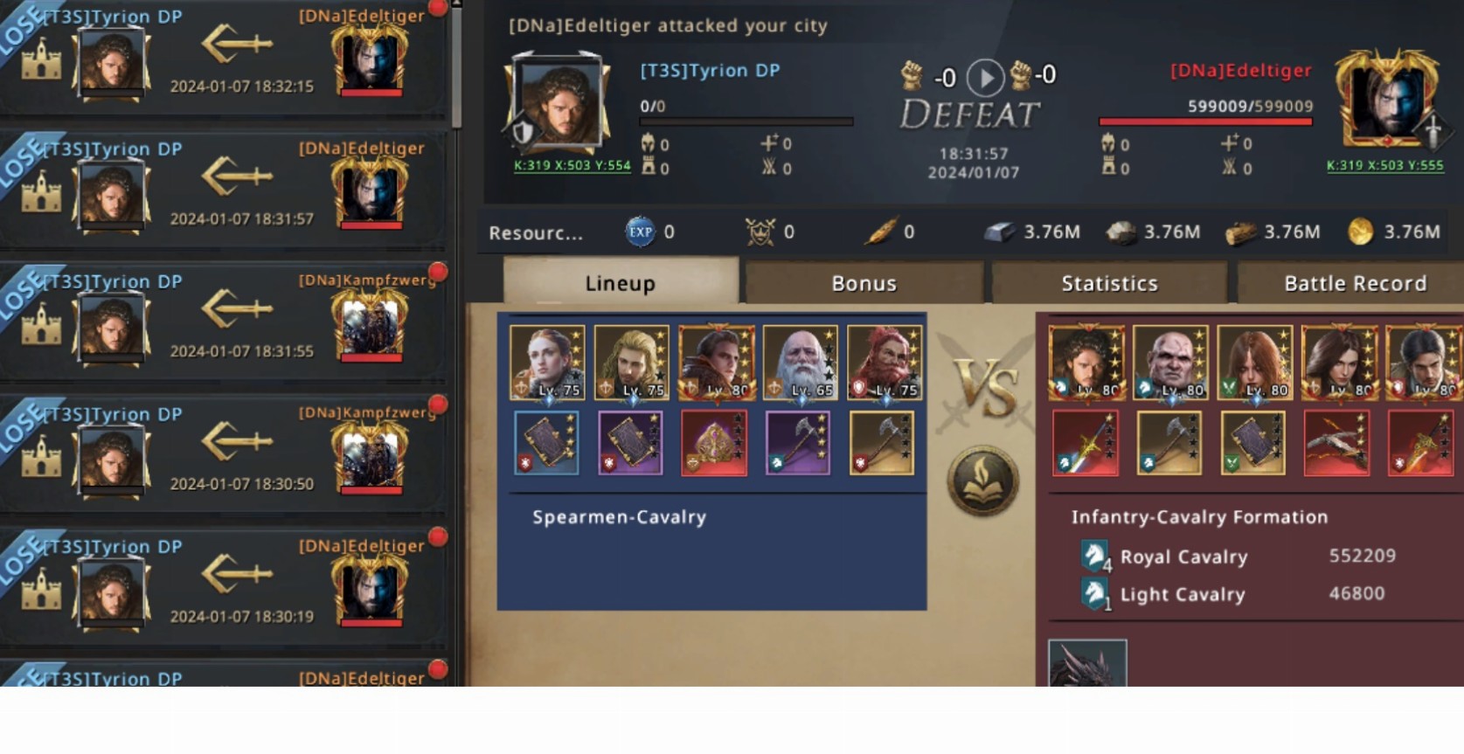Click the dragon thumbnail below the troop list
This screenshot has width=1464, height=754.
(1087, 663)
